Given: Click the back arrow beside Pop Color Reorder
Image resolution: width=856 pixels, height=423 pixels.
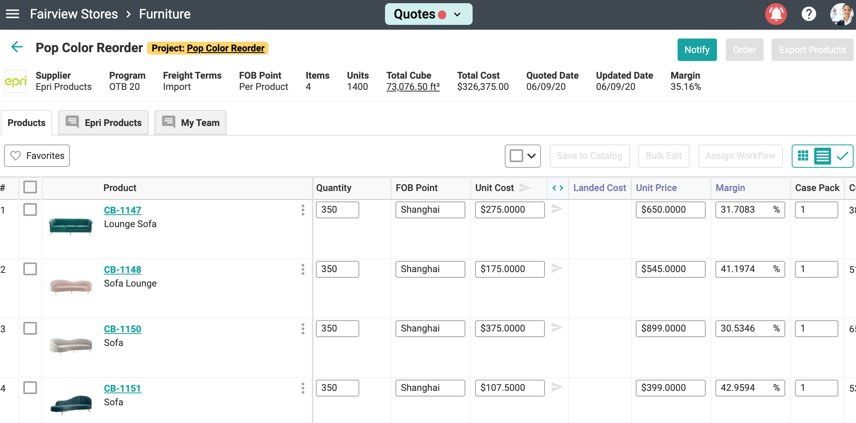Looking at the screenshot, I should pyautogui.click(x=17, y=47).
